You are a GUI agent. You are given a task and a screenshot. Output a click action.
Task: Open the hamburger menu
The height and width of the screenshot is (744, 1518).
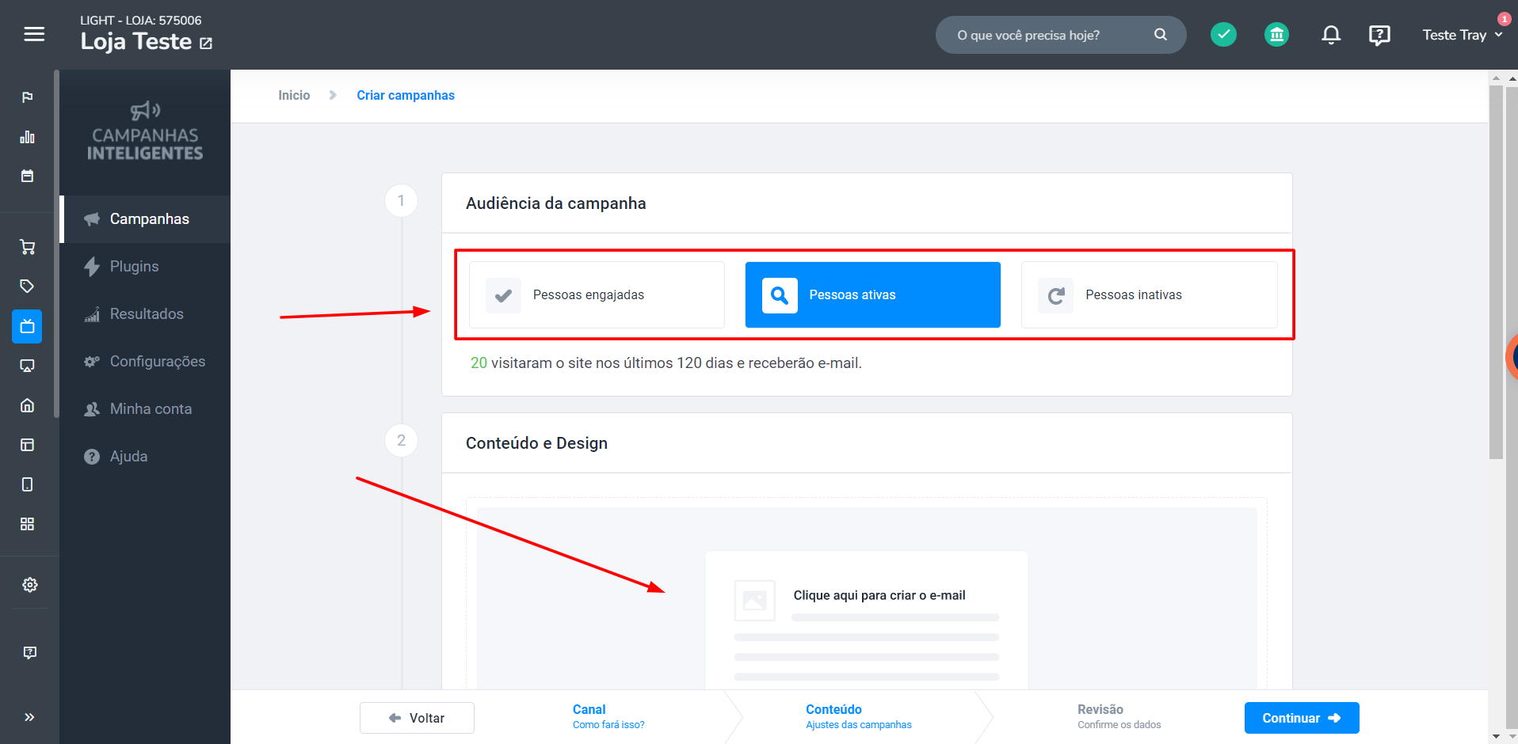pos(34,34)
